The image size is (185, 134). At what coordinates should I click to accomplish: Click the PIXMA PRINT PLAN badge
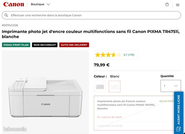coord(16,45)
